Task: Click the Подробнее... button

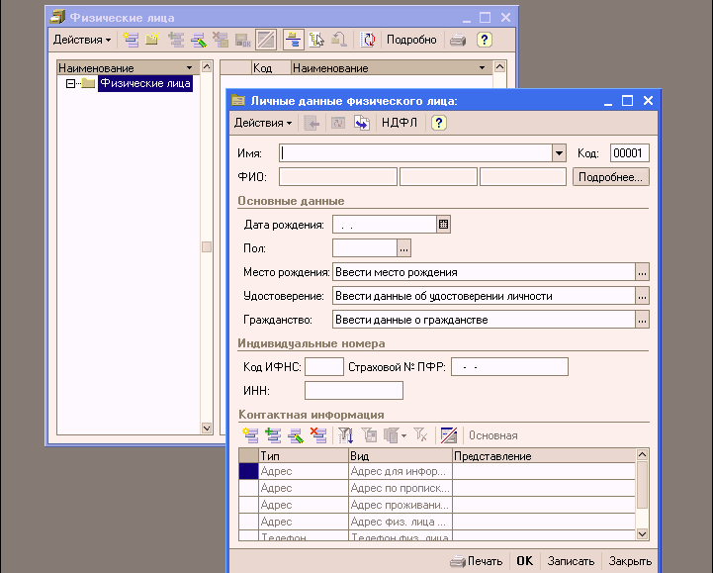Action: tap(610, 177)
